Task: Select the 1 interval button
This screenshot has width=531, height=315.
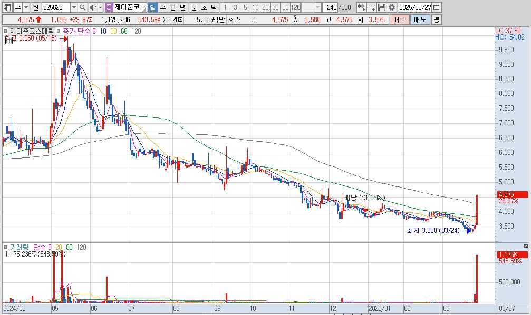Action: point(225,7)
